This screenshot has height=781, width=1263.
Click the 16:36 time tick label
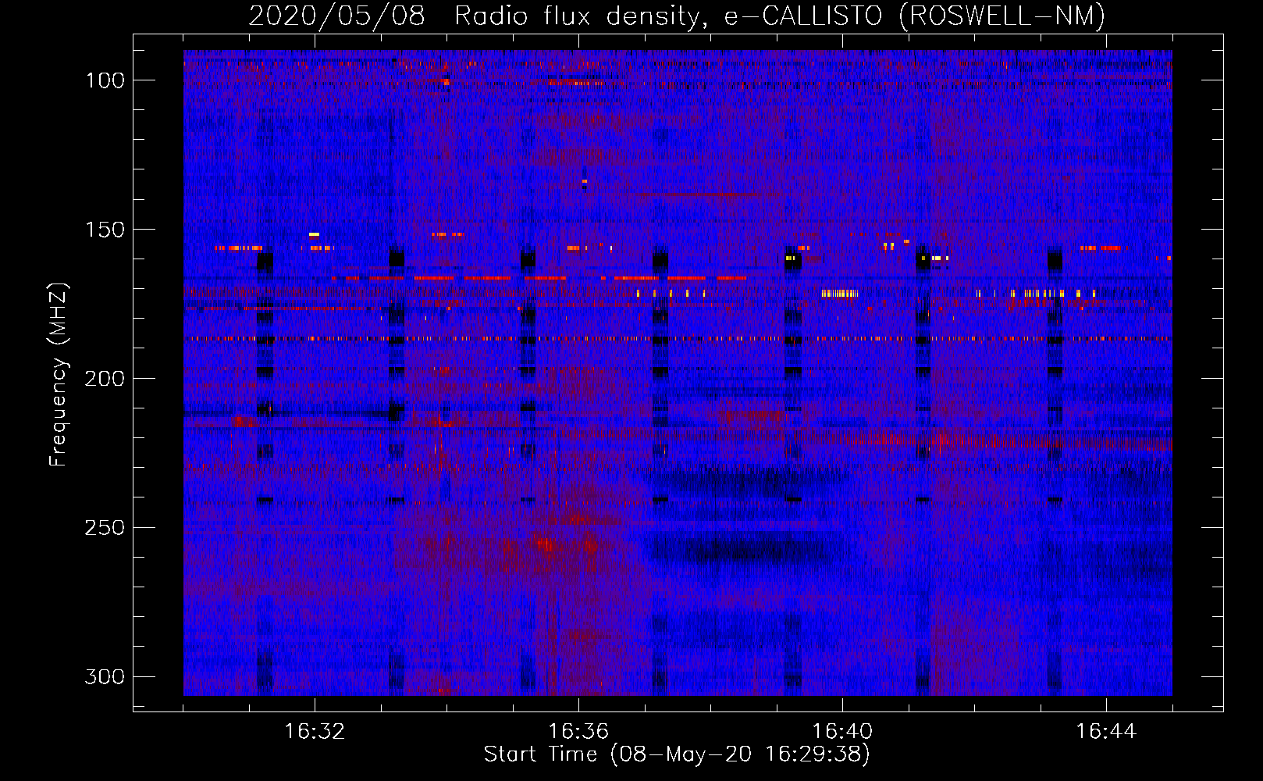578,732
